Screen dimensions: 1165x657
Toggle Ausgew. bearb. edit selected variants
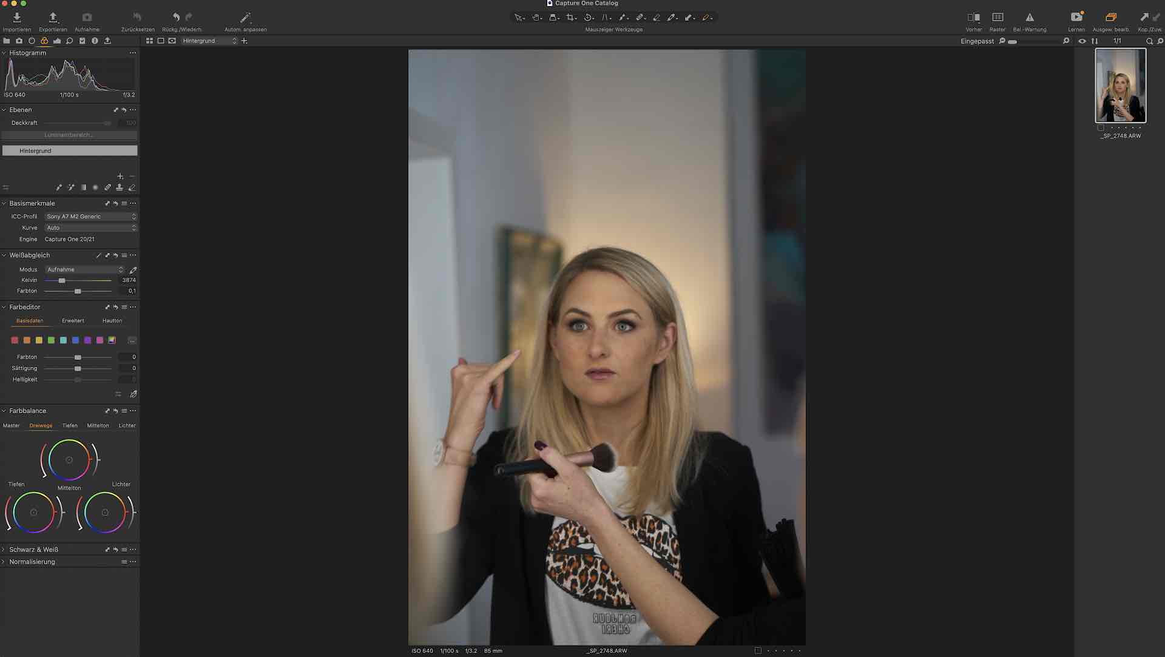(1110, 18)
